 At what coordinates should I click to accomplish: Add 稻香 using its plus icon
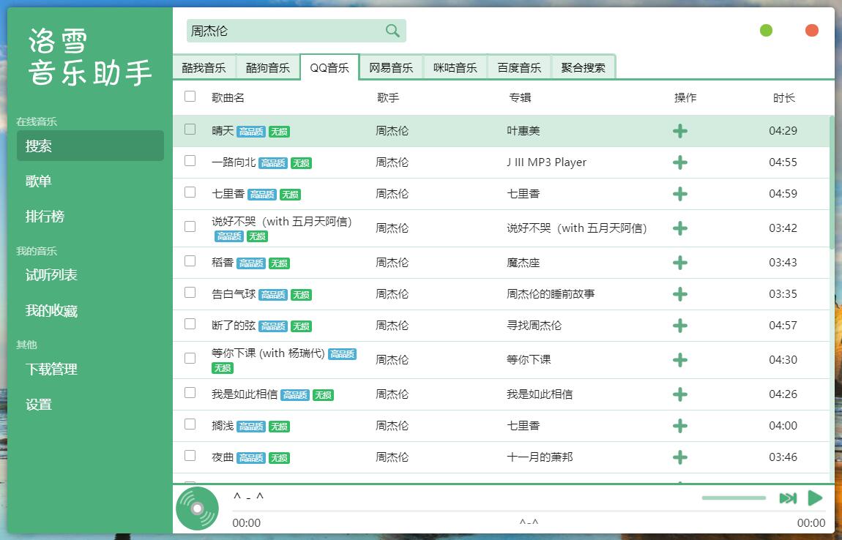click(680, 262)
